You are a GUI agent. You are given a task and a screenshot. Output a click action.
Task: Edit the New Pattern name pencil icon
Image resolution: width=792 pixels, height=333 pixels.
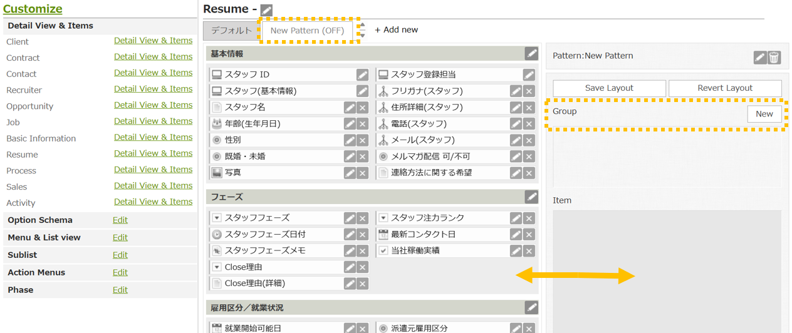760,58
